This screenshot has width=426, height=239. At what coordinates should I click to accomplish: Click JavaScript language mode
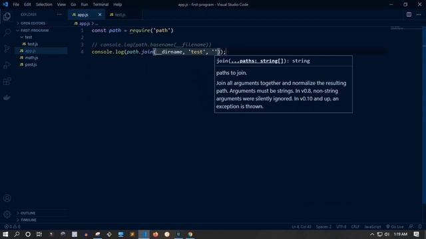(x=373, y=226)
